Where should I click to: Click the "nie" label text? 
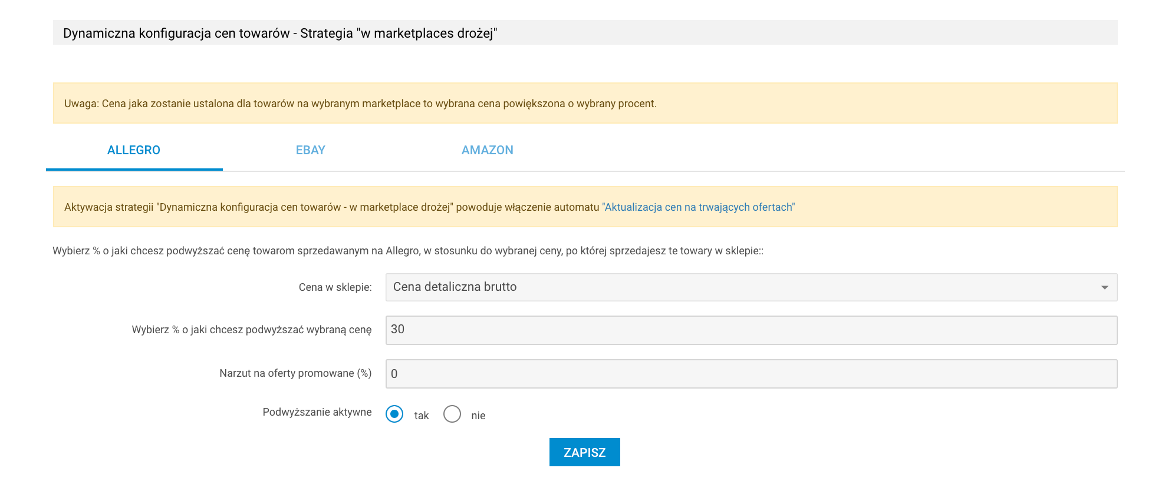[x=478, y=416]
